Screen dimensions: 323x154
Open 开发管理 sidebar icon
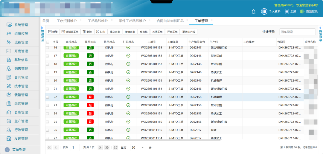pyautogui.click(x=9, y=51)
